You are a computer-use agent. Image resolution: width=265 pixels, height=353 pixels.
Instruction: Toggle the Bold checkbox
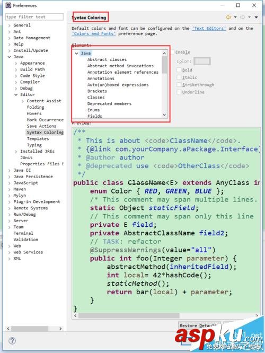click(179, 70)
